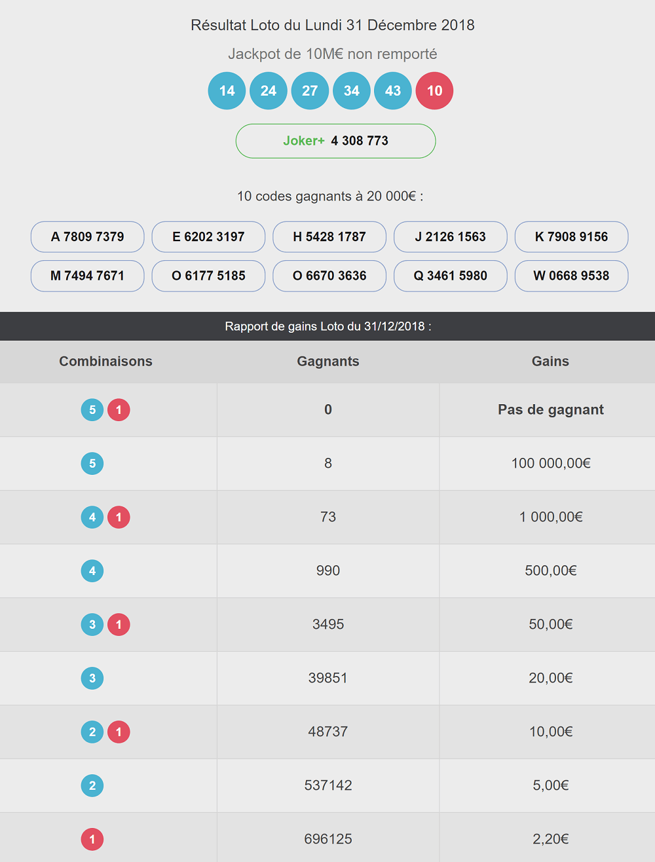Click winning code W 0668 9538
655x862 pixels.
click(571, 276)
